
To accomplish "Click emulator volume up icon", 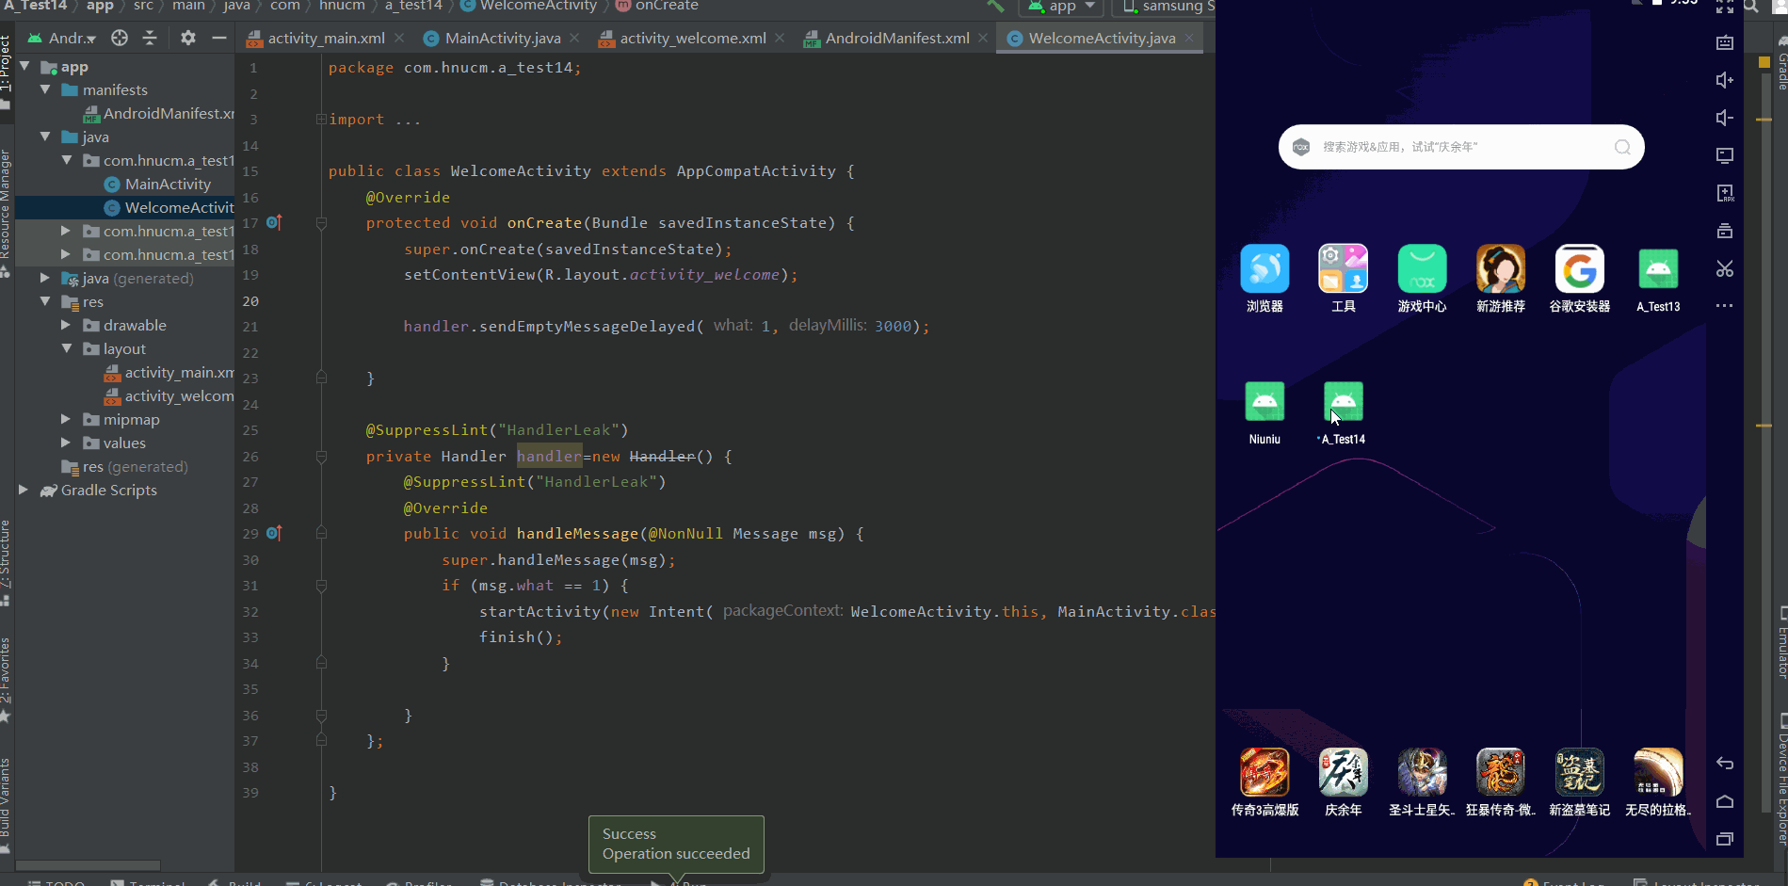I will 1725,80.
